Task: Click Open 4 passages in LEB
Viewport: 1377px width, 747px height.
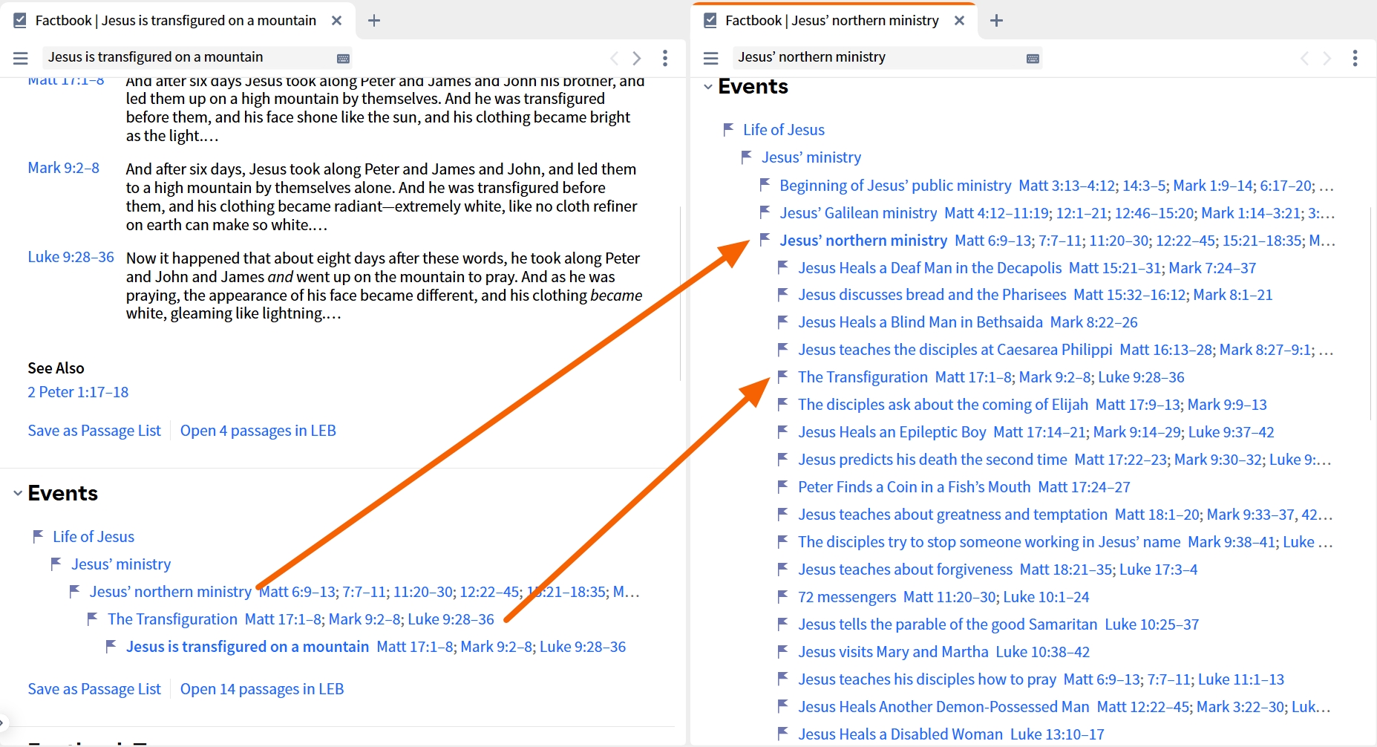Action: click(258, 431)
